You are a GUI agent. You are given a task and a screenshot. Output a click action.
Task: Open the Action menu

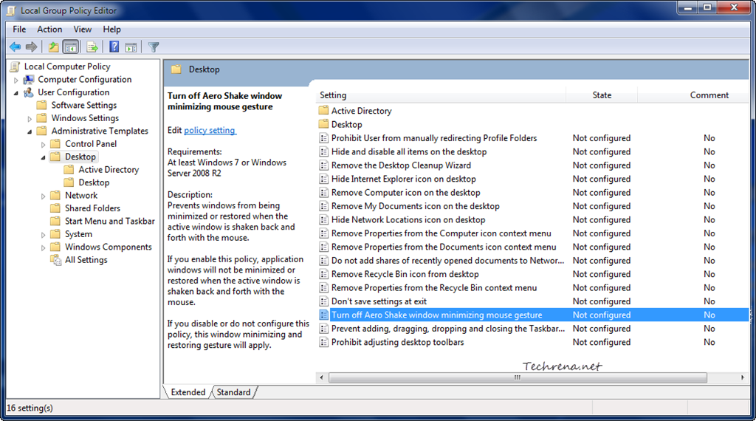point(49,30)
